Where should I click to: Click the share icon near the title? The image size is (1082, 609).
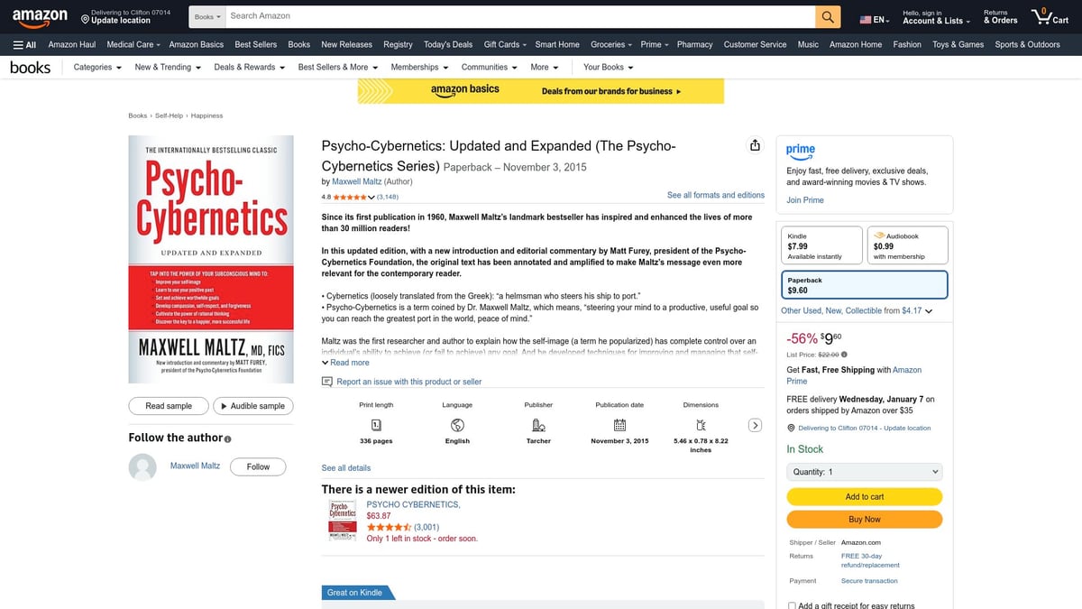(x=755, y=144)
